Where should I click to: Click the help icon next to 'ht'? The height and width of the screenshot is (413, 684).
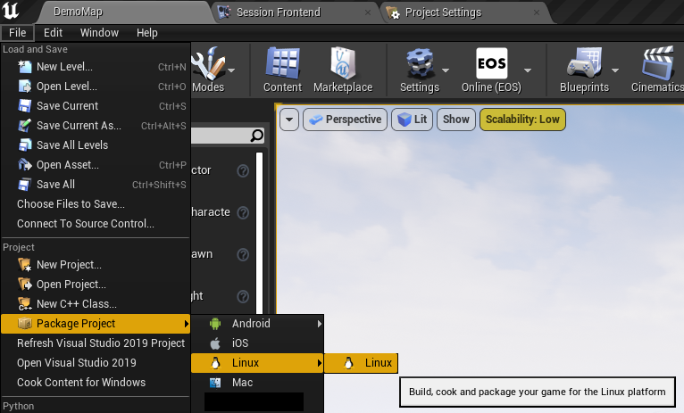(243, 296)
